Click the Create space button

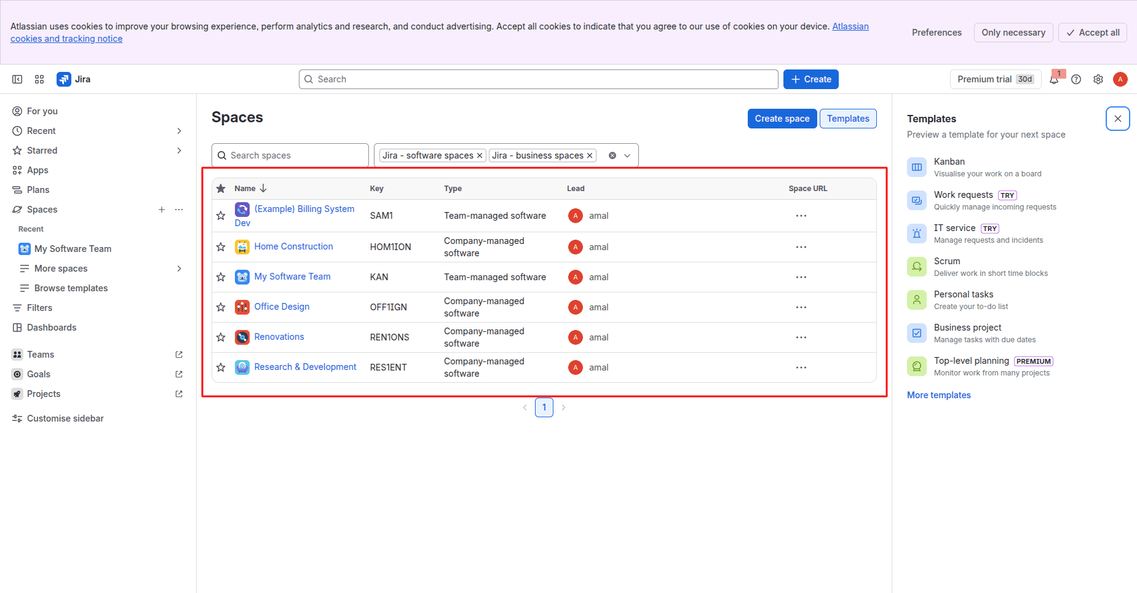[x=782, y=119]
